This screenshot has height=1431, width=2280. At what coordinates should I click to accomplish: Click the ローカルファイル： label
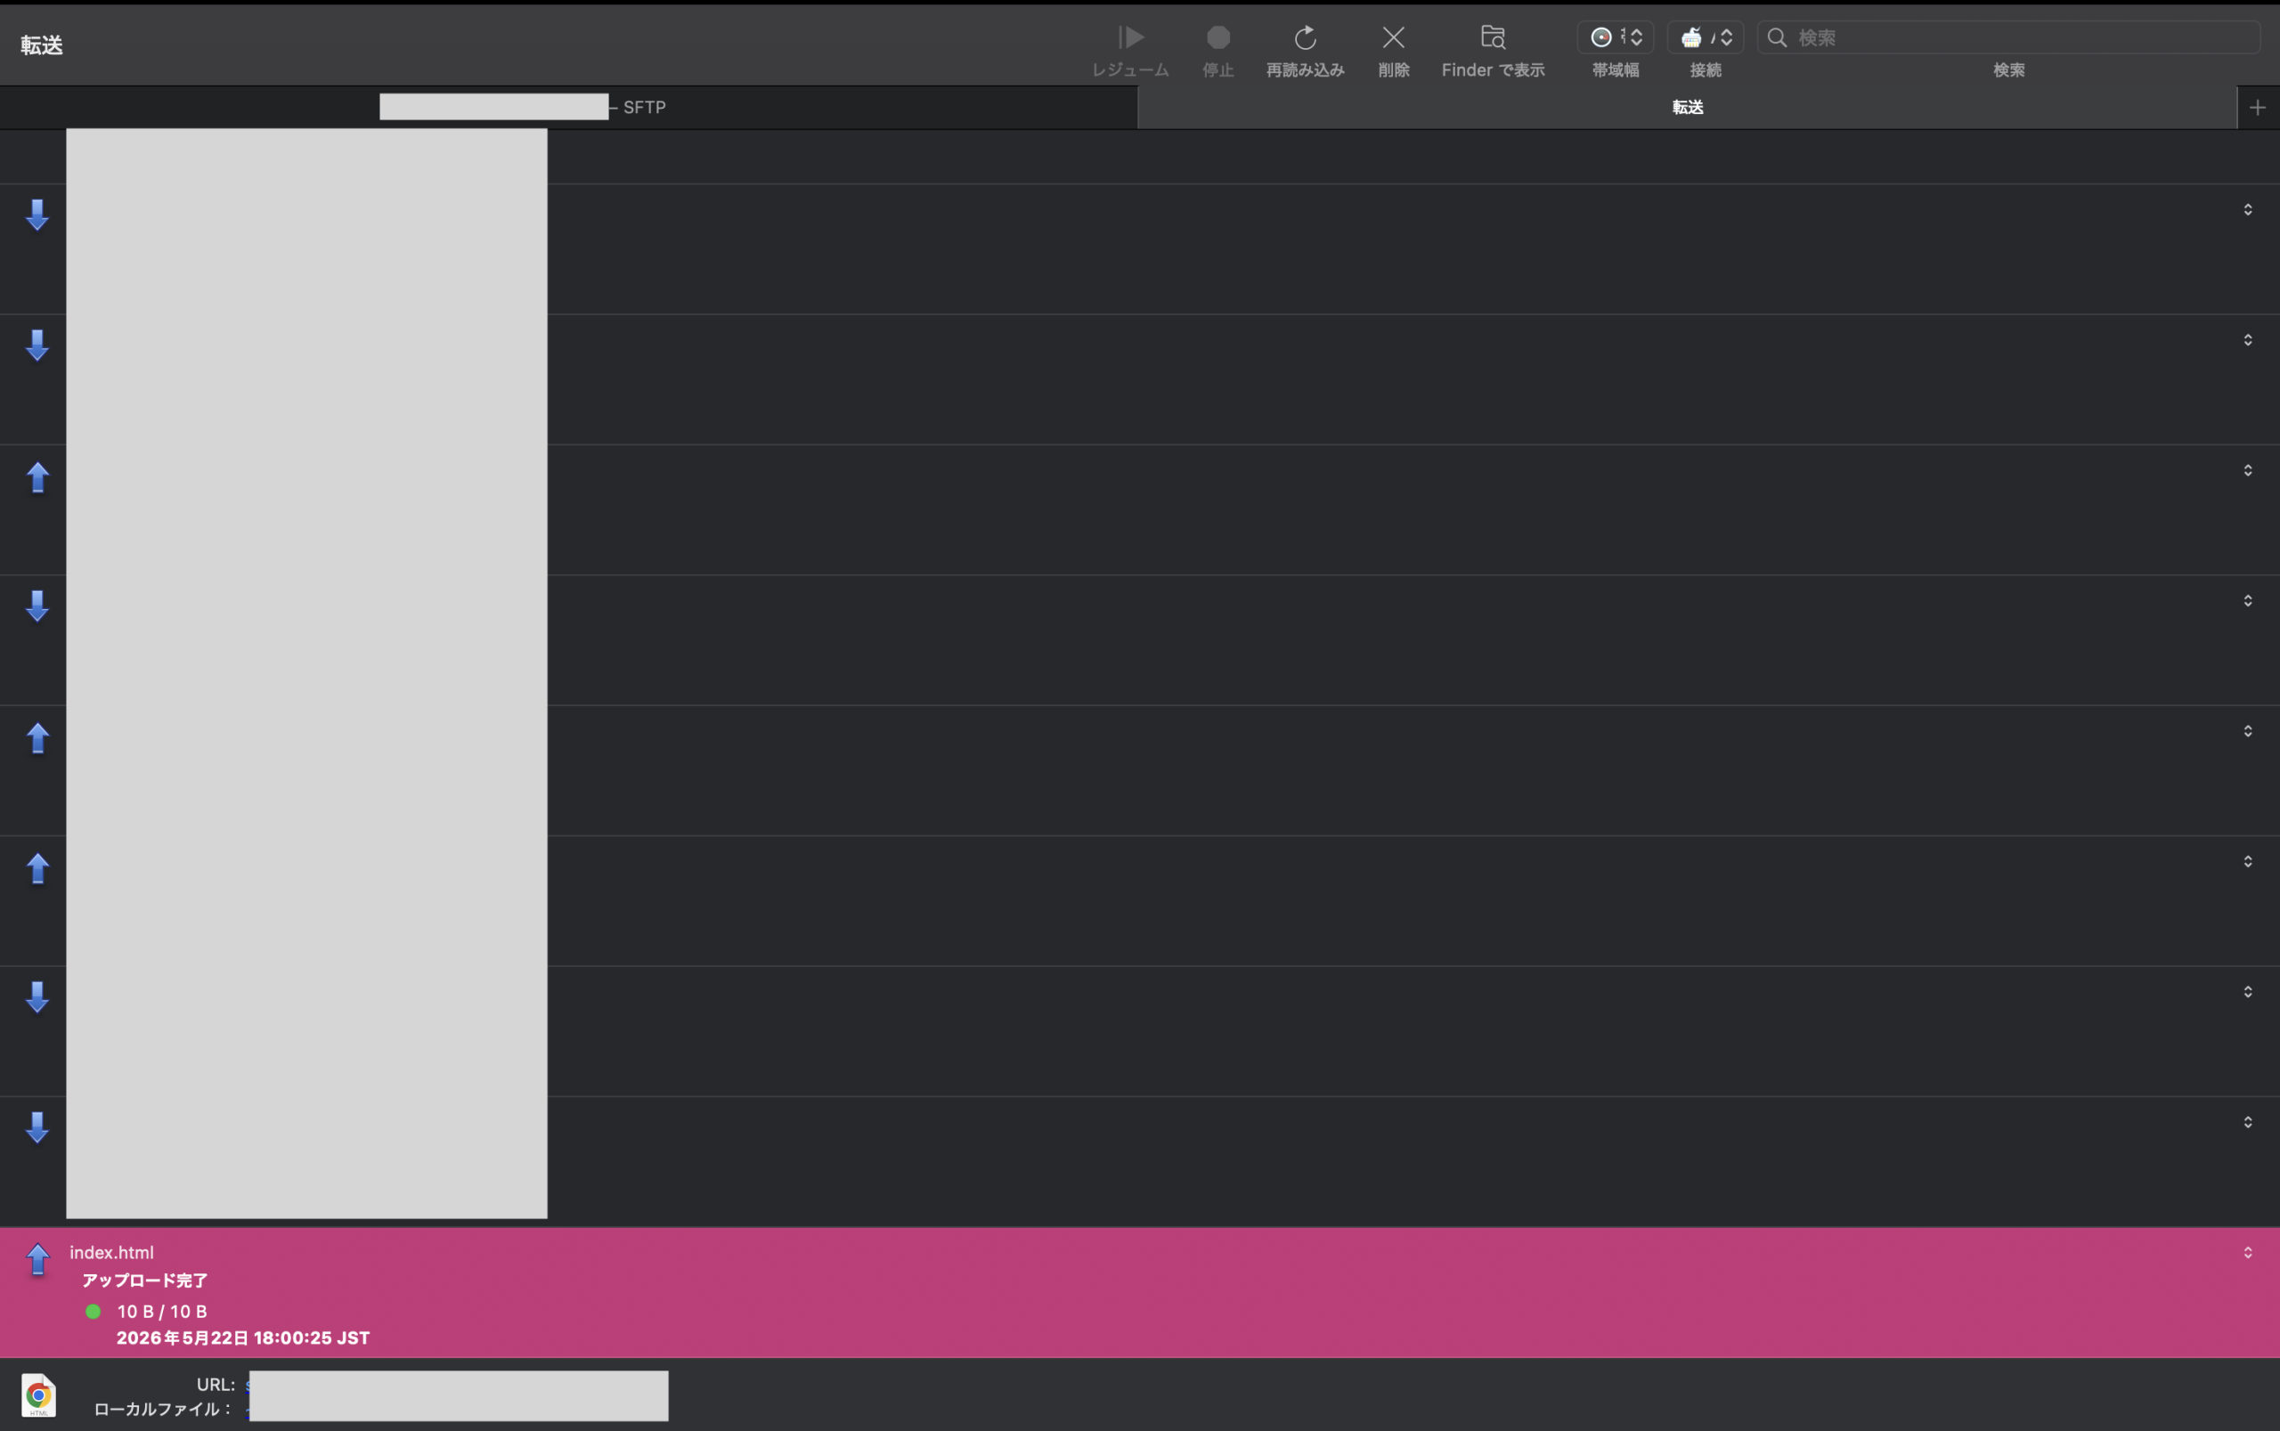coord(164,1408)
